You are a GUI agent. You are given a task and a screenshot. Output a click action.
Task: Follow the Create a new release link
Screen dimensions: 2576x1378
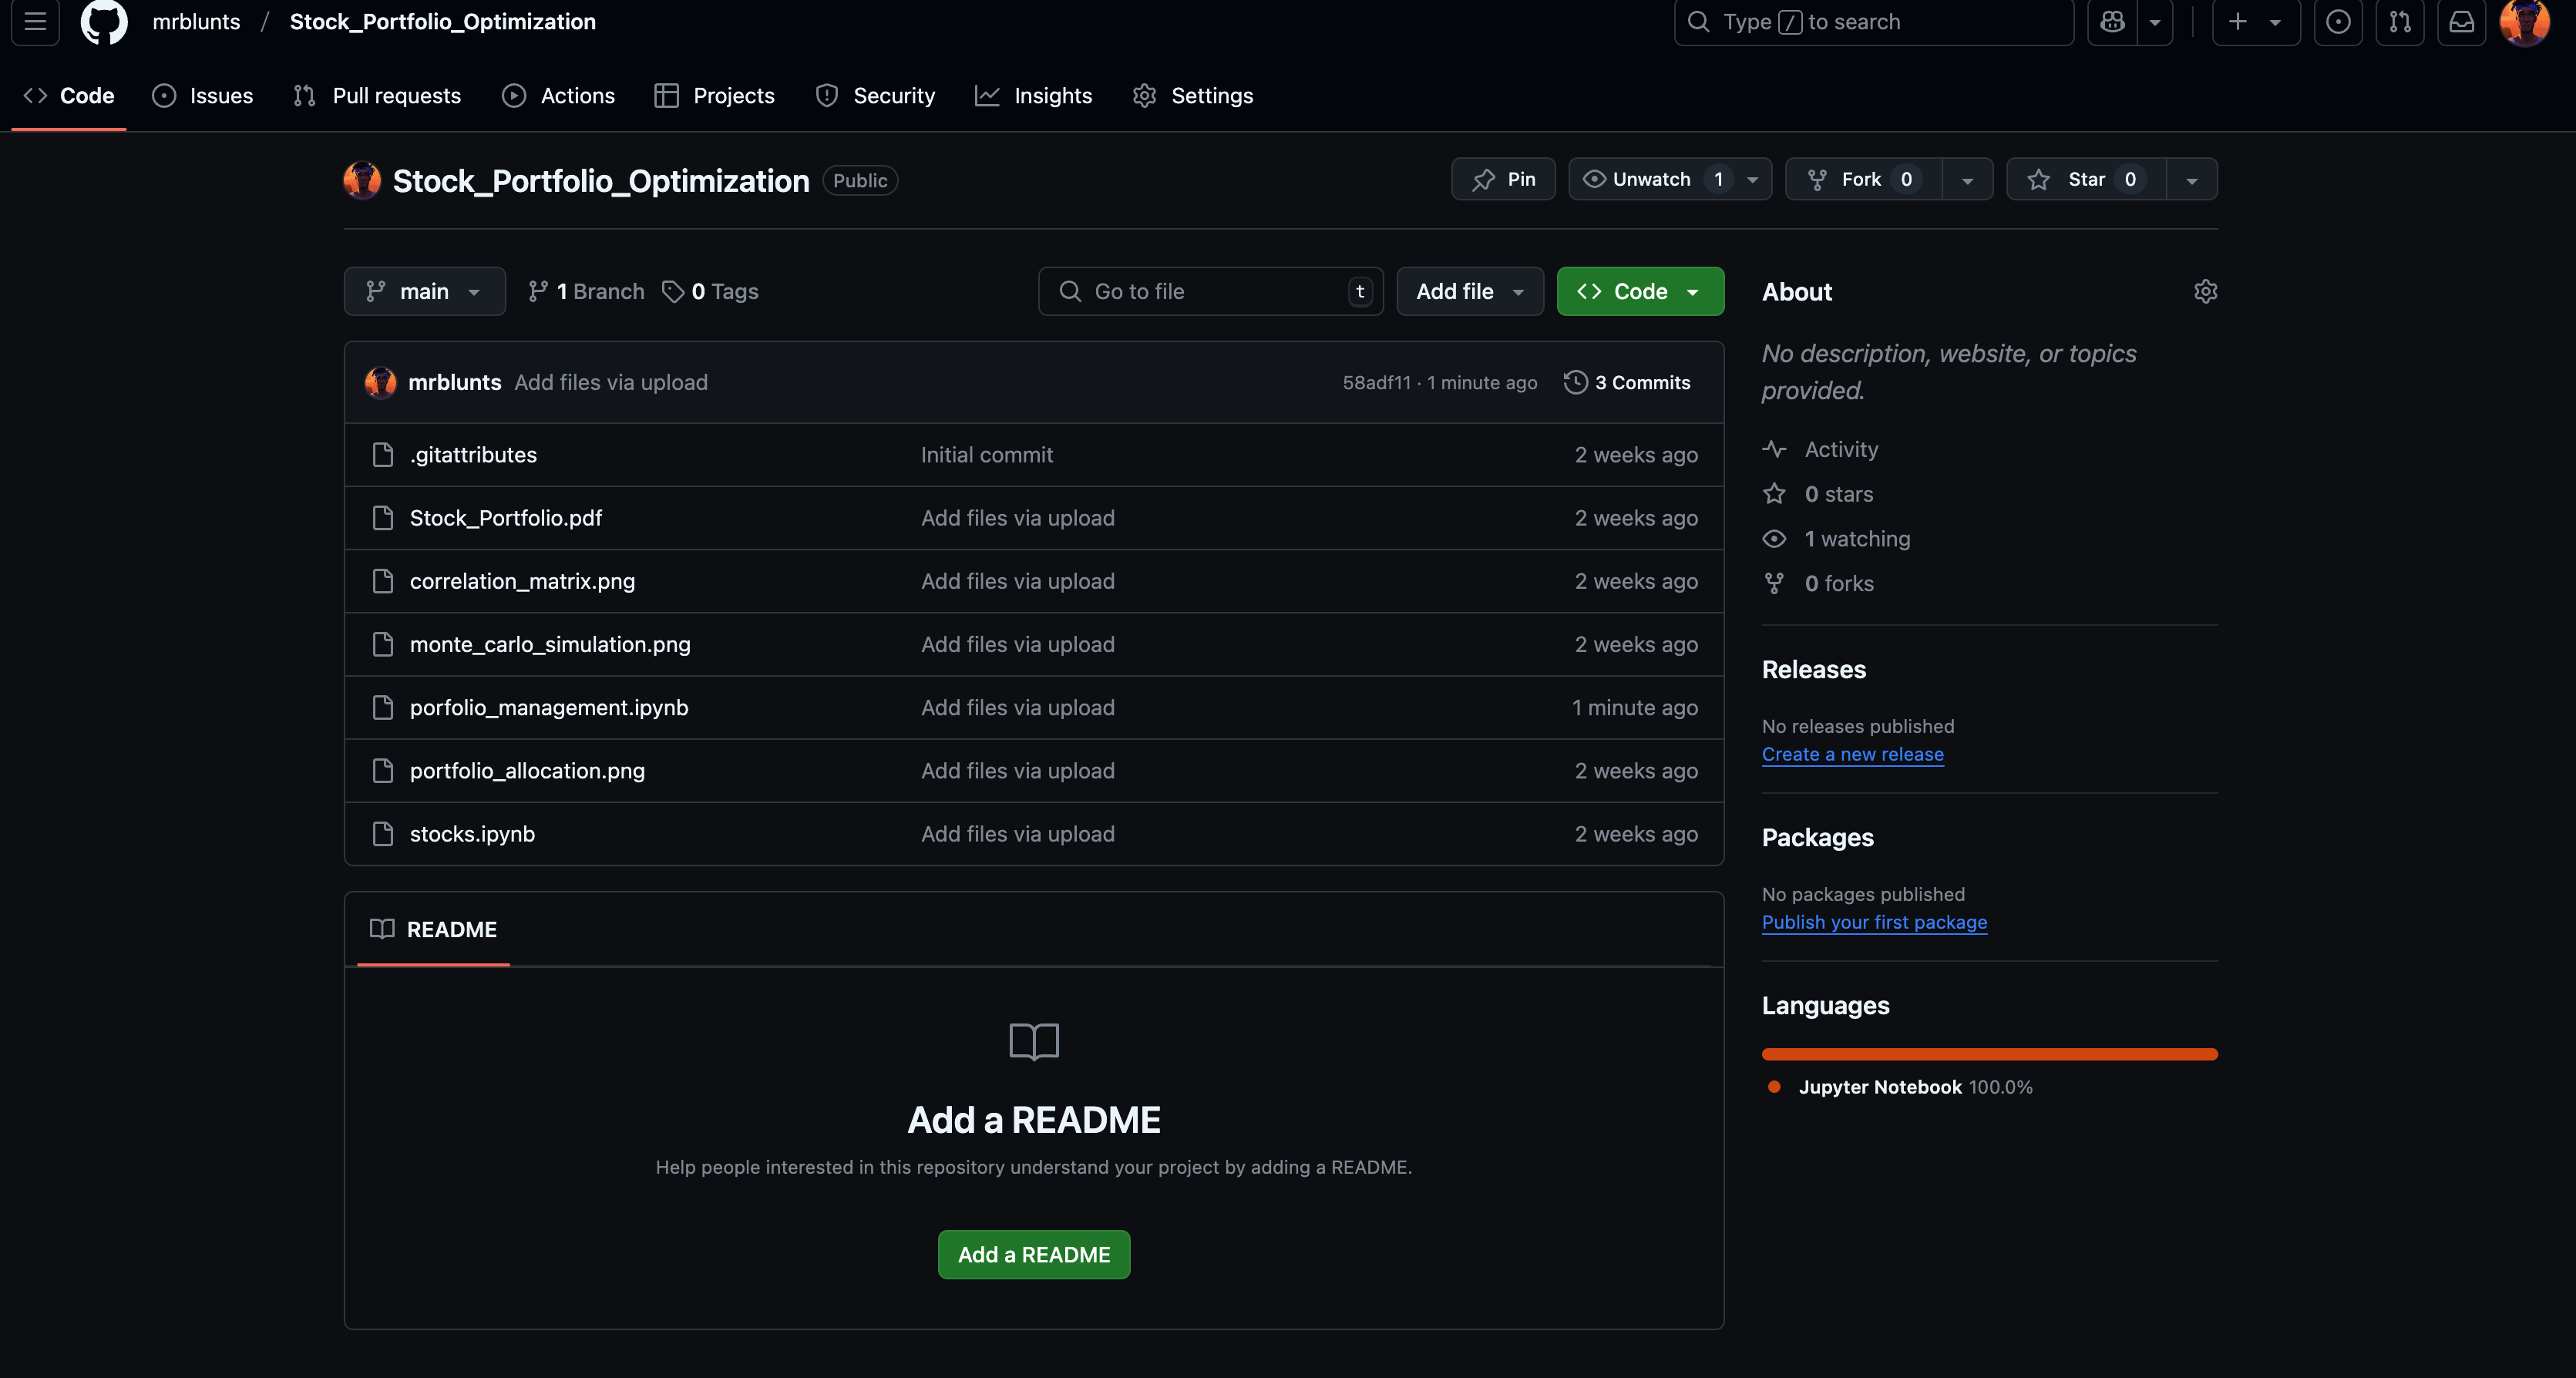tap(1852, 754)
